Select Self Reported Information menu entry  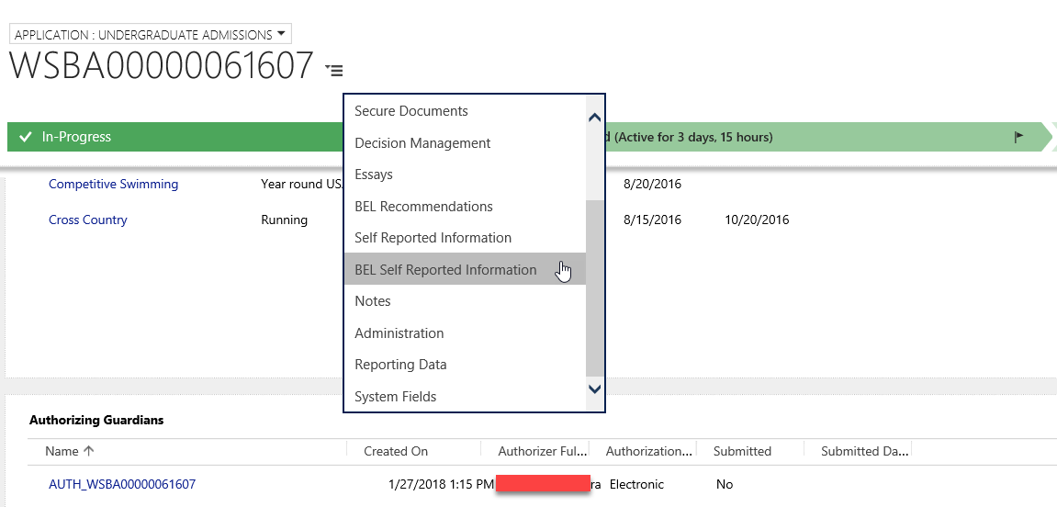[433, 238]
